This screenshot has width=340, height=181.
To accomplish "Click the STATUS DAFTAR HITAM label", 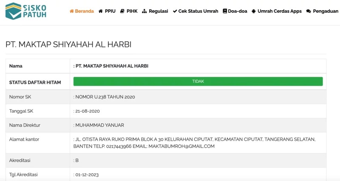I will tap(35, 82).
